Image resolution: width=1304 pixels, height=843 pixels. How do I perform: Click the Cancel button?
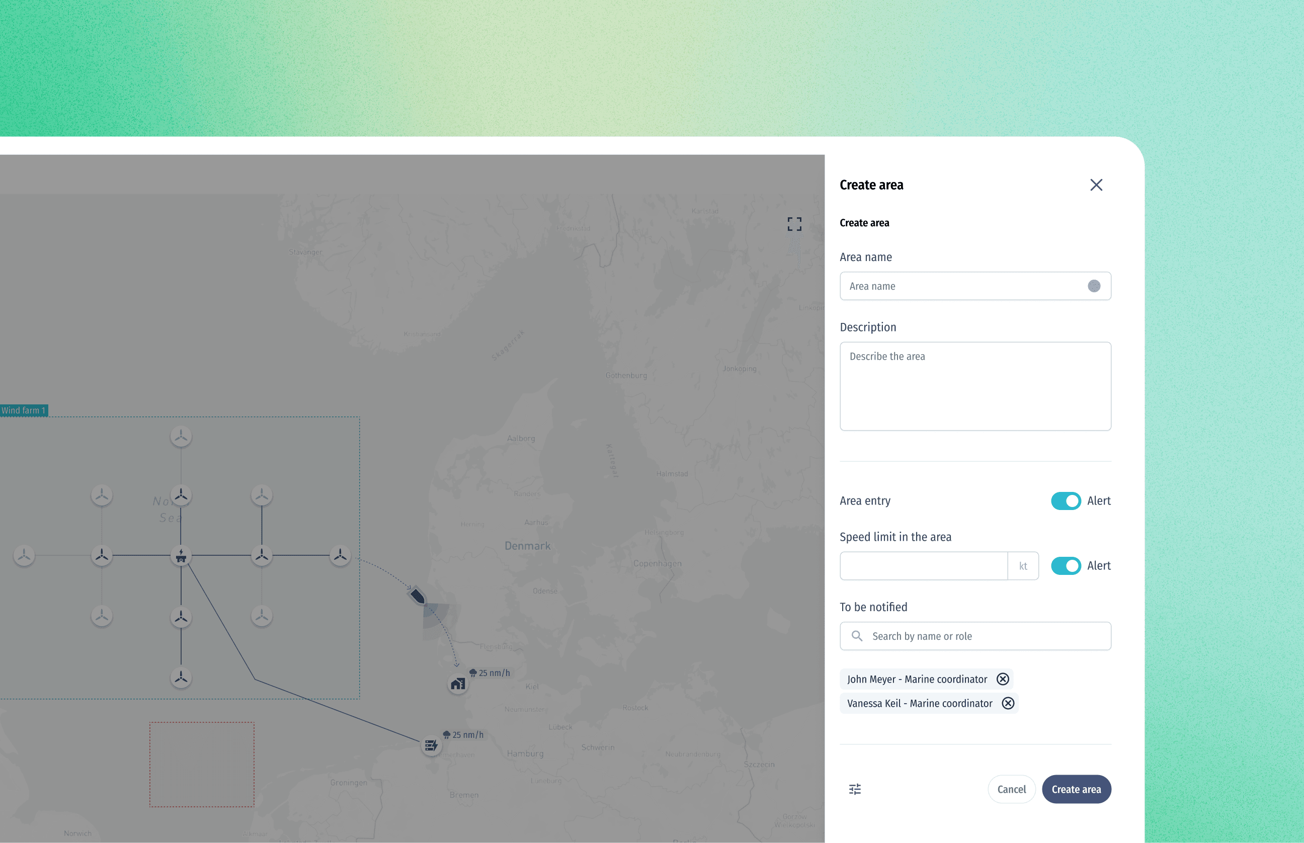(1011, 789)
